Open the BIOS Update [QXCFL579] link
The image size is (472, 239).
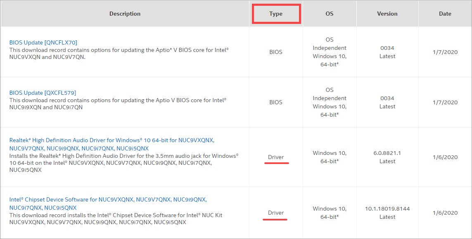tap(43, 93)
